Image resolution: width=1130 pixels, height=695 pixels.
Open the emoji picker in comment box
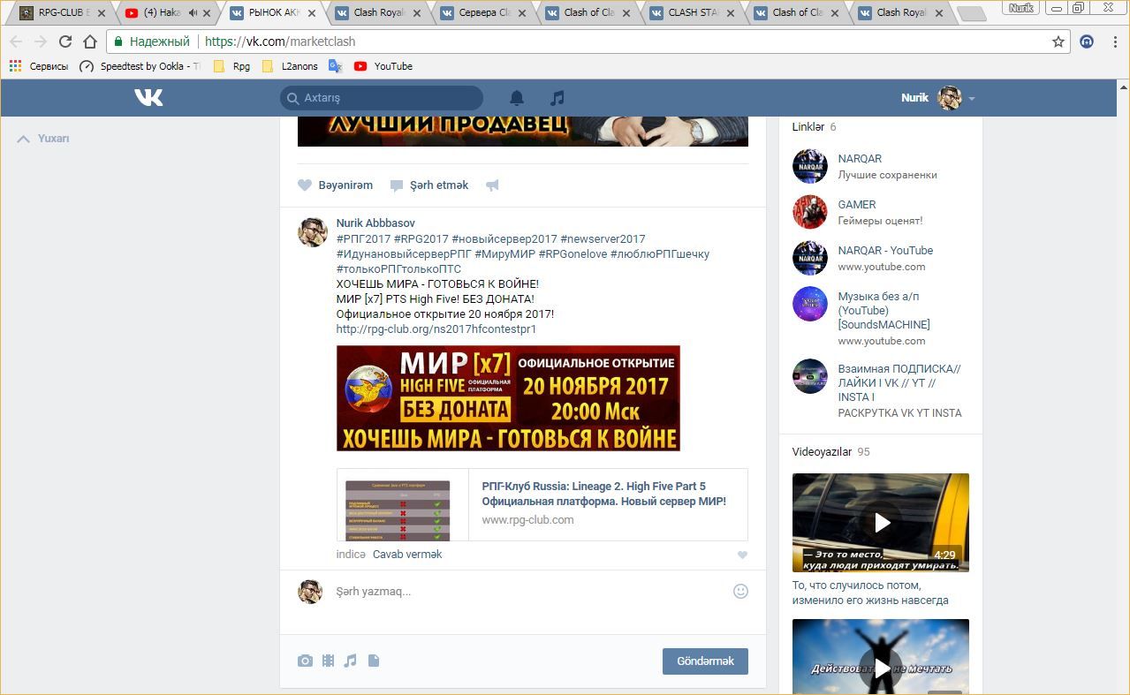(740, 592)
